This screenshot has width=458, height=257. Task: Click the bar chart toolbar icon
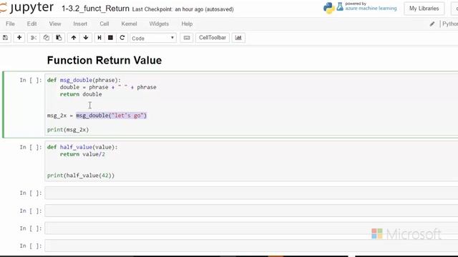point(238,38)
